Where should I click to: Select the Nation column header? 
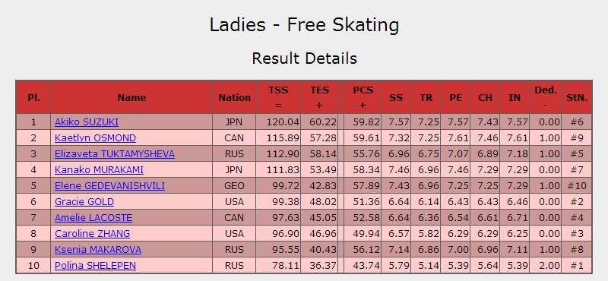[x=234, y=97]
